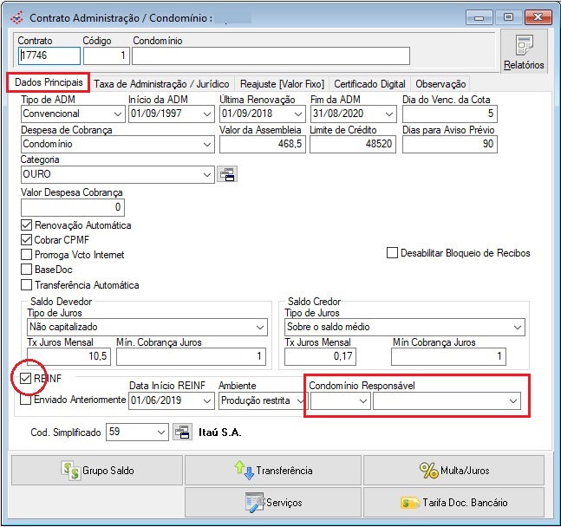Toggle the REINF checkbox

25,378
